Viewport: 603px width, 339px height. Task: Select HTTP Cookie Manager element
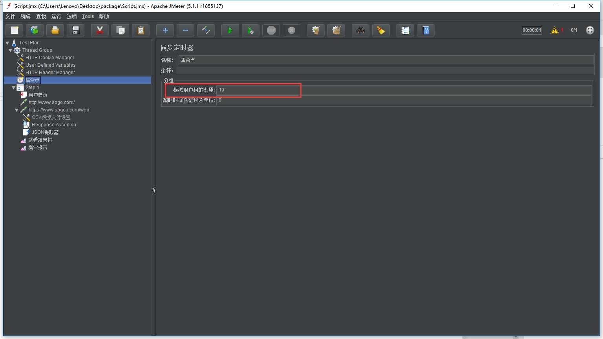50,58
